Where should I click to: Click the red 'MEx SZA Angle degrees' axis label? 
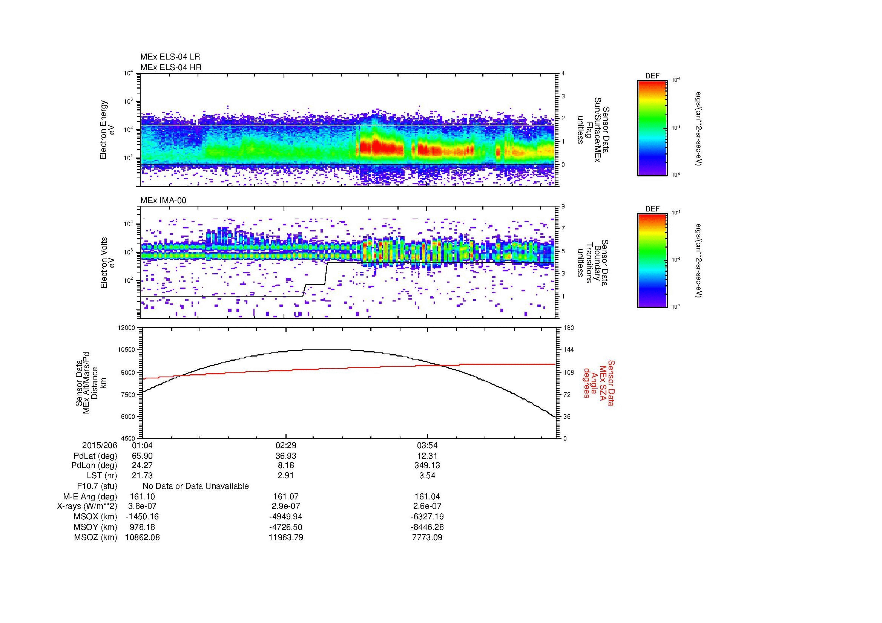(598, 383)
